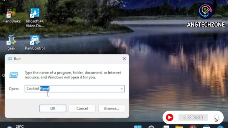Image resolution: width=228 pixels, height=128 pixels.
Task: Click the red YouTube play icon
Action: 170,117
